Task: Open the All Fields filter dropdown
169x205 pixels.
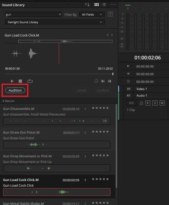Action: (x=92, y=15)
